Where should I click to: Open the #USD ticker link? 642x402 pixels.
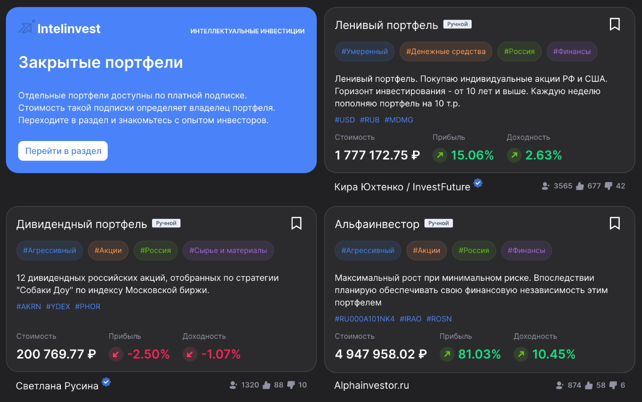point(345,120)
